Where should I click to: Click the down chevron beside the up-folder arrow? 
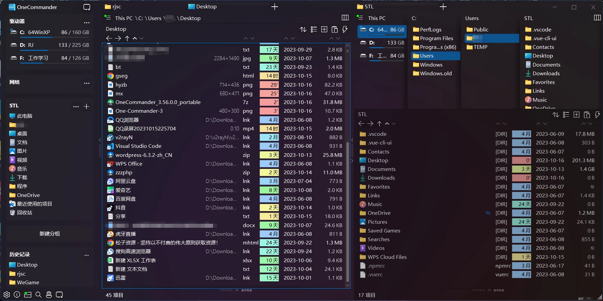(x=142, y=38)
